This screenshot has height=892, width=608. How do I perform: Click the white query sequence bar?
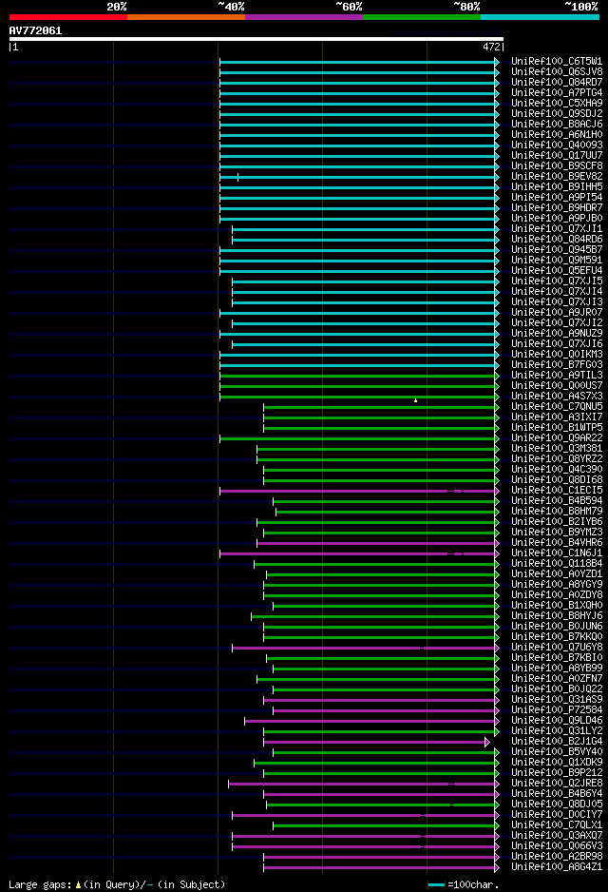256,39
